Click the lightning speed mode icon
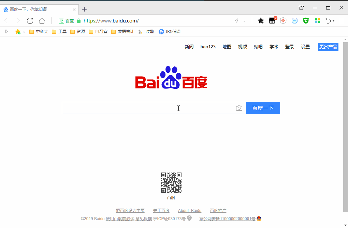Screen dimensions: 348x228 tap(236, 21)
